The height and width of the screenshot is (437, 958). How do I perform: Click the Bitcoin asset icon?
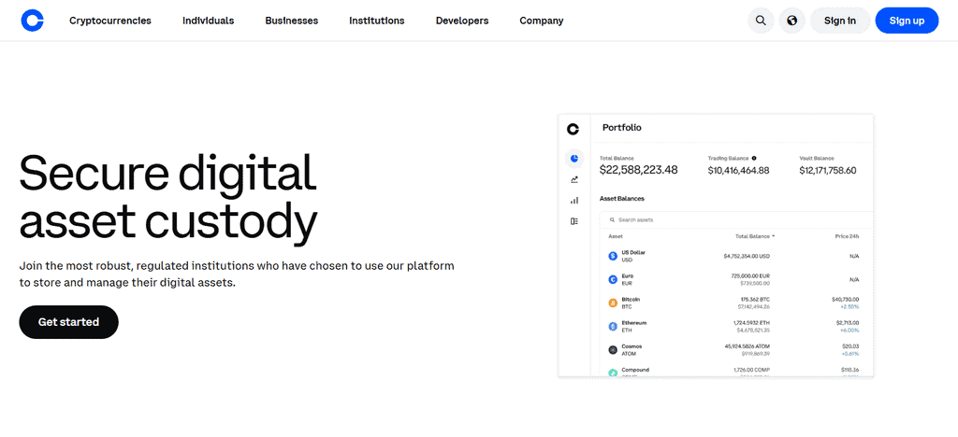613,303
